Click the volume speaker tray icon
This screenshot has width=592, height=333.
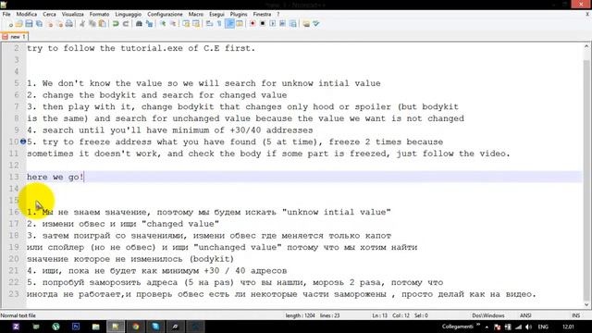(x=528, y=327)
